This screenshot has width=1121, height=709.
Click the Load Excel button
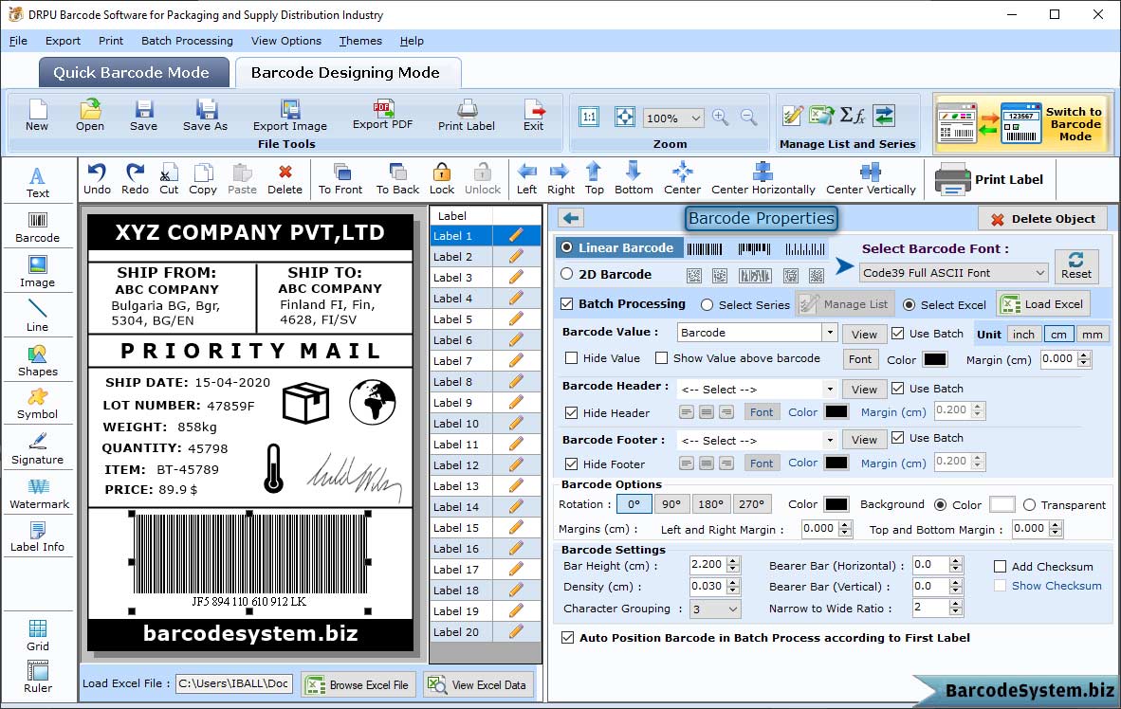pos(1044,304)
